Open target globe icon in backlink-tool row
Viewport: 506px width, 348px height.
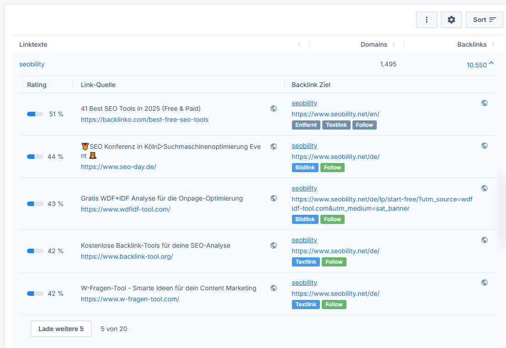(484, 240)
